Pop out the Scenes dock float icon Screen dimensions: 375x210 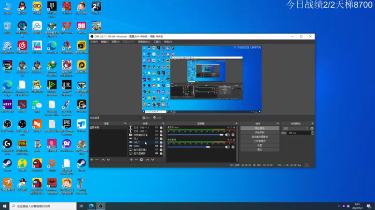pyautogui.click(x=125, y=123)
